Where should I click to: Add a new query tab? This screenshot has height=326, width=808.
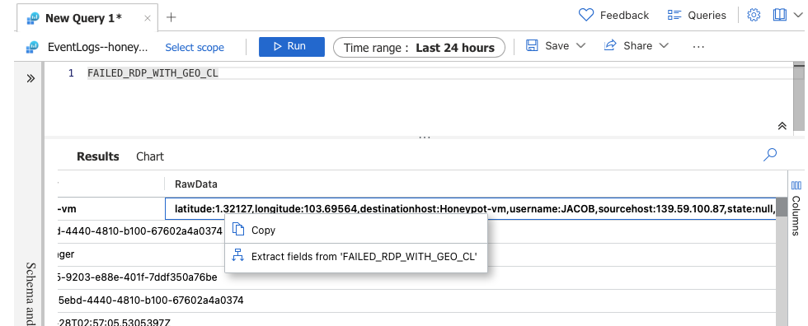pyautogui.click(x=171, y=17)
